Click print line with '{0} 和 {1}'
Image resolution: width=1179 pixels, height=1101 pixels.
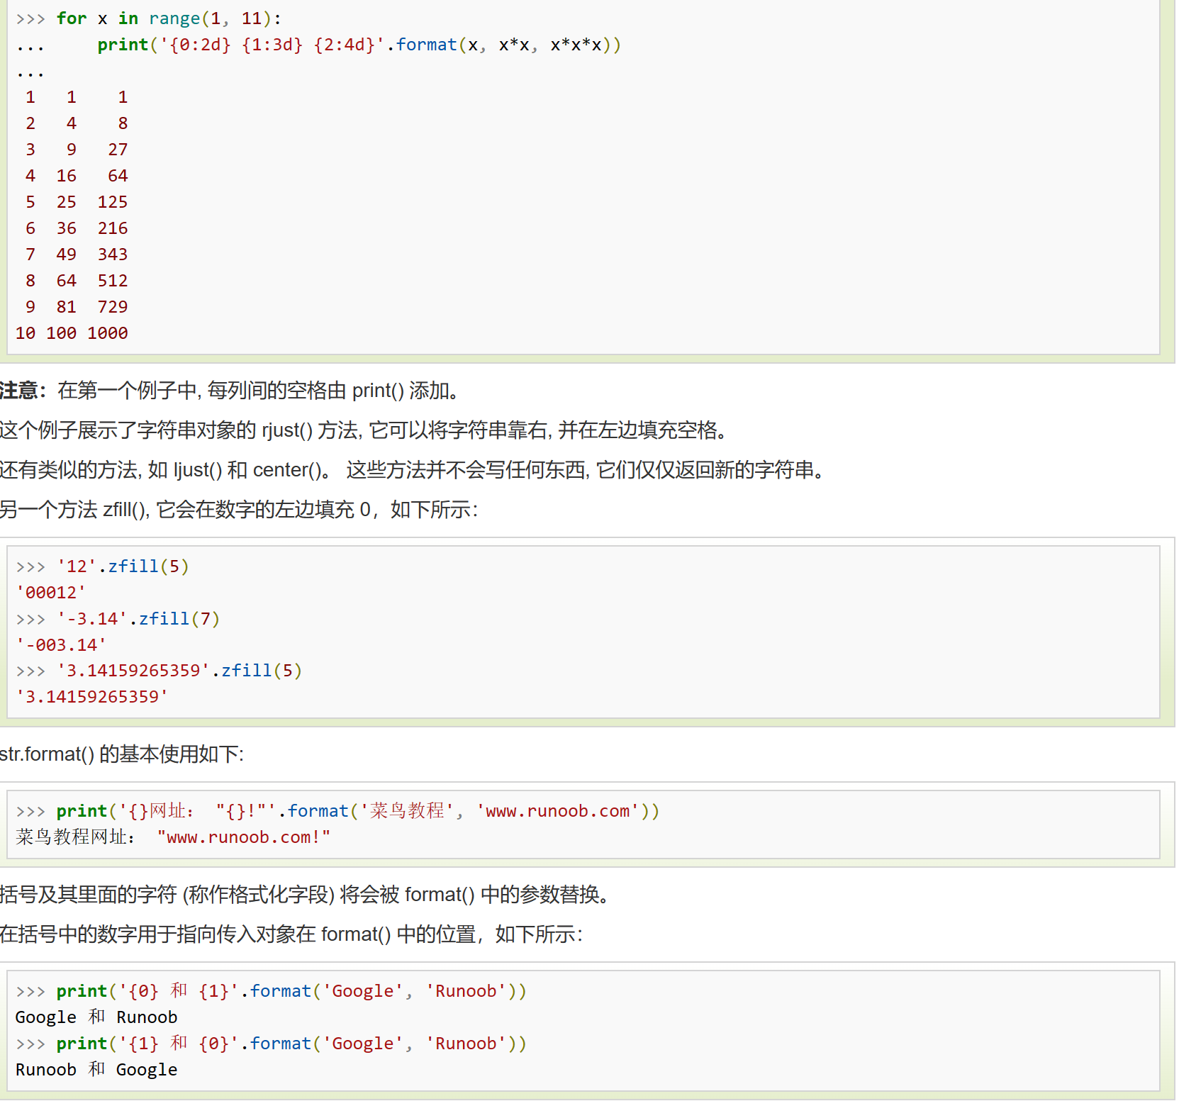(271, 990)
